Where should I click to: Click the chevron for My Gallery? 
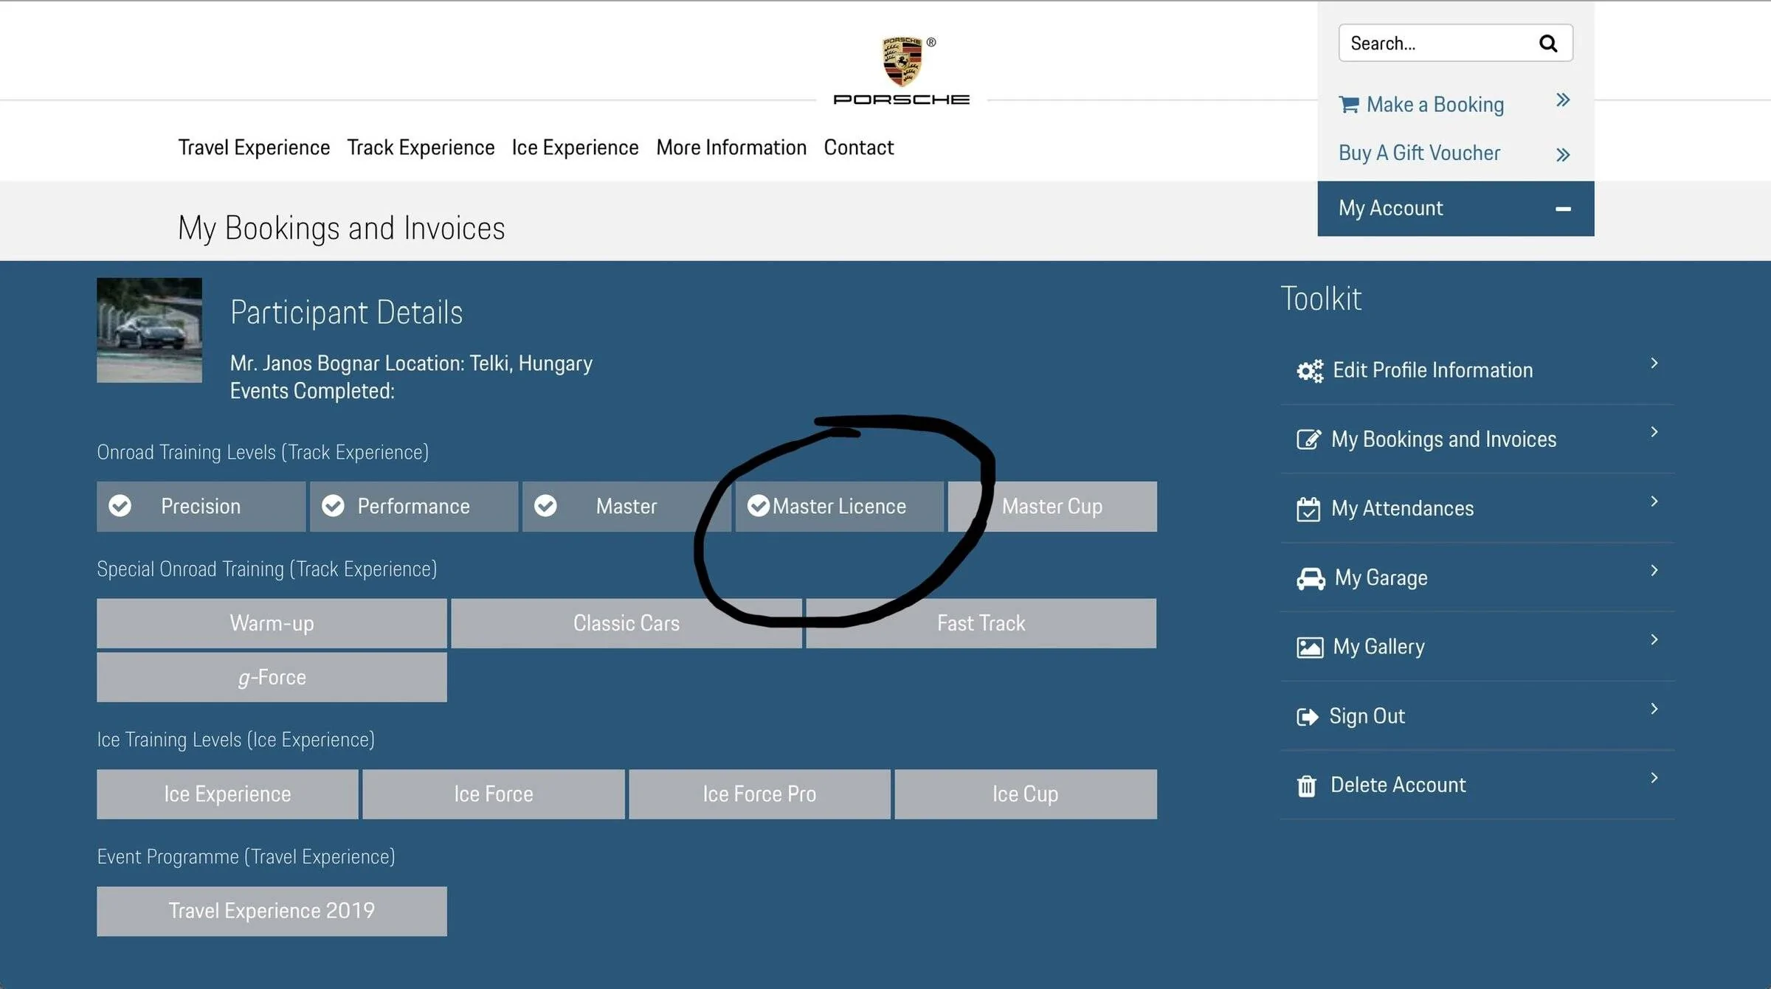tap(1654, 639)
